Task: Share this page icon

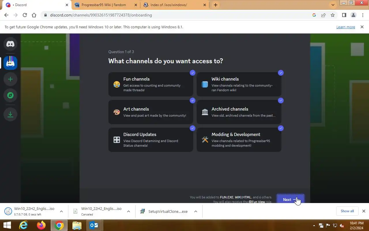Action: pyautogui.click(x=323, y=15)
